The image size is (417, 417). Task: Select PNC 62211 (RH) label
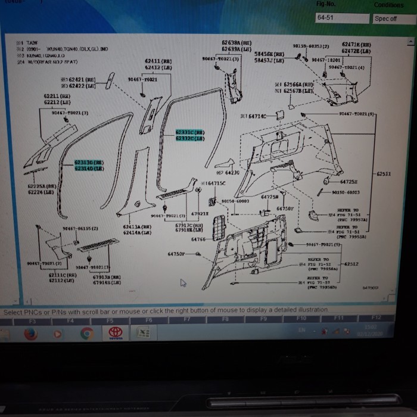(x=57, y=96)
